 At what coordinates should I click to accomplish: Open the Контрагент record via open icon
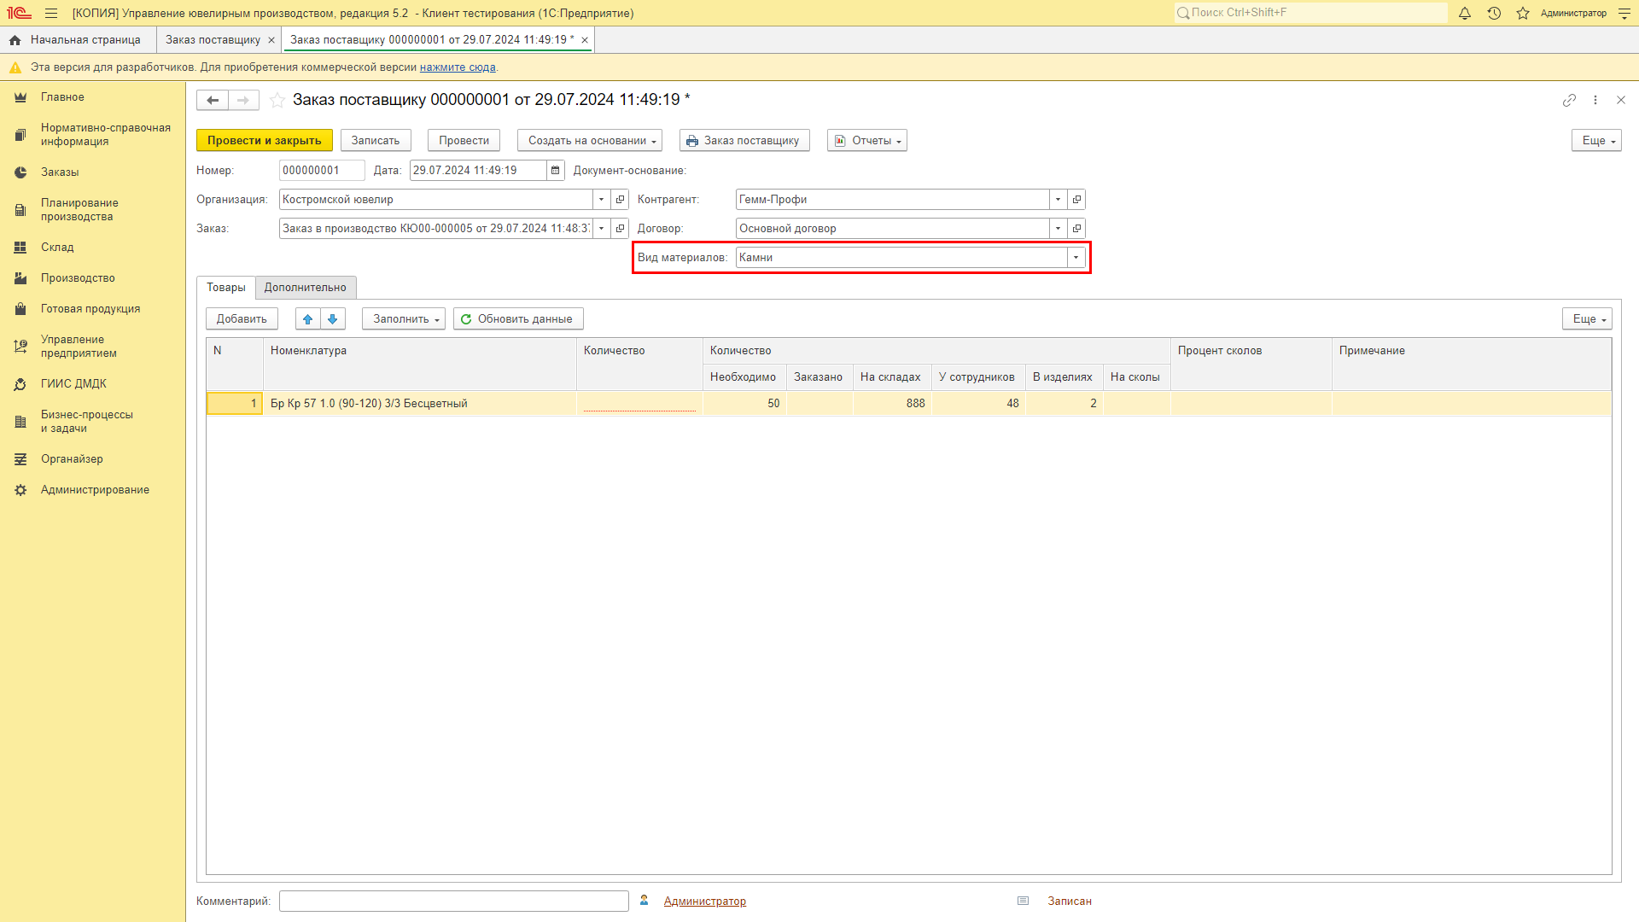tap(1077, 199)
